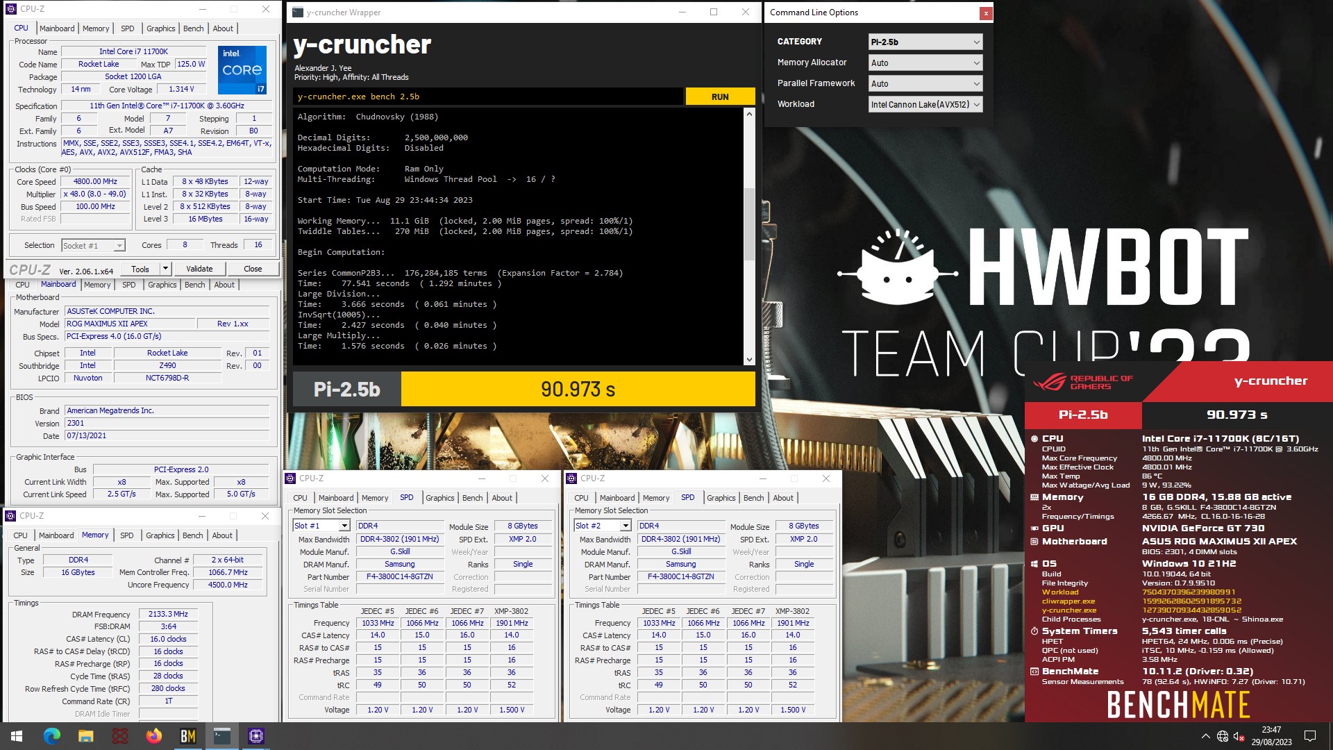The height and width of the screenshot is (750, 1333).
Task: Click the CPU-Z icon in the Slot #1 SPD window title
Action: click(x=291, y=478)
